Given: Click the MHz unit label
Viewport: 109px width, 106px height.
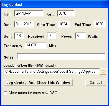Looking at the screenshot, I should [x=53, y=46].
